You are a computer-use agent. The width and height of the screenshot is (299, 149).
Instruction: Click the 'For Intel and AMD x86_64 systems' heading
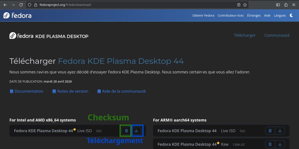click(x=43, y=120)
